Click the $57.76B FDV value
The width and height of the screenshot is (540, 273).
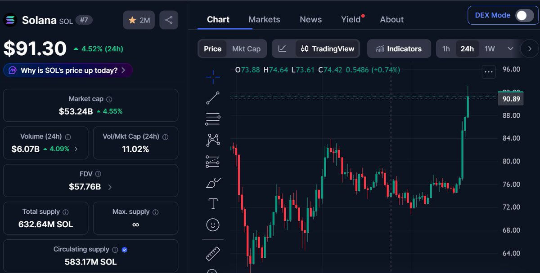point(85,186)
